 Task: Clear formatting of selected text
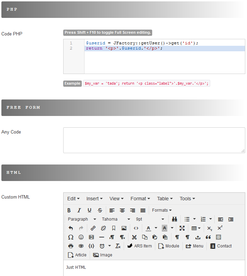pyautogui.click(x=118, y=246)
